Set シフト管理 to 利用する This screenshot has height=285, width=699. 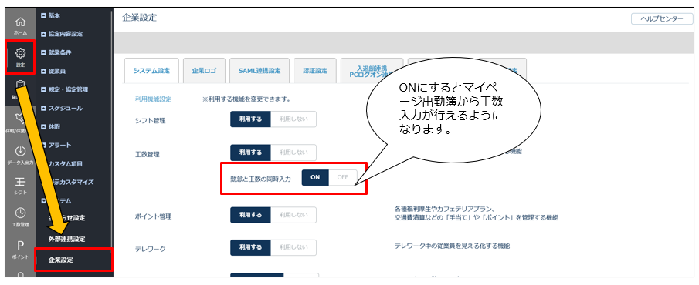point(250,119)
